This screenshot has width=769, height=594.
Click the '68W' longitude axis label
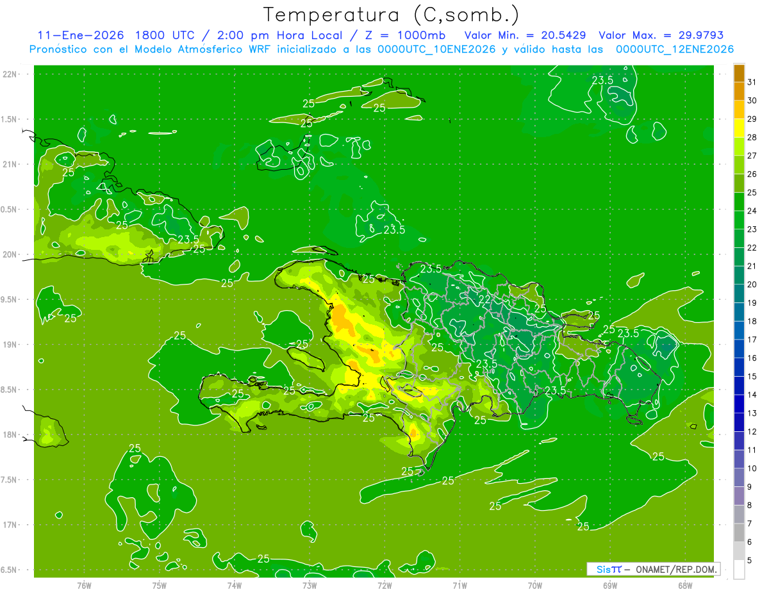coord(685,585)
